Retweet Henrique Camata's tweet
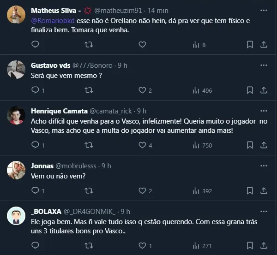 [x=89, y=145]
